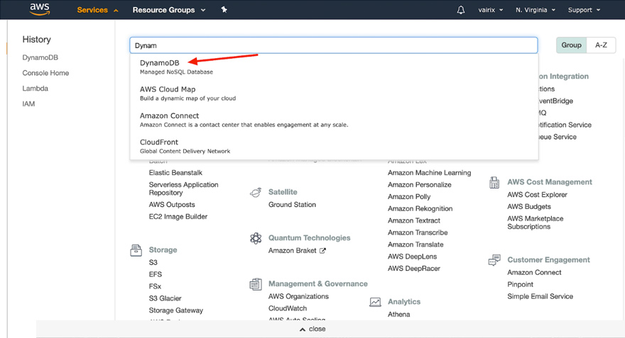The image size is (625, 338).
Task: Open AWS Organizations
Action: coord(298,297)
